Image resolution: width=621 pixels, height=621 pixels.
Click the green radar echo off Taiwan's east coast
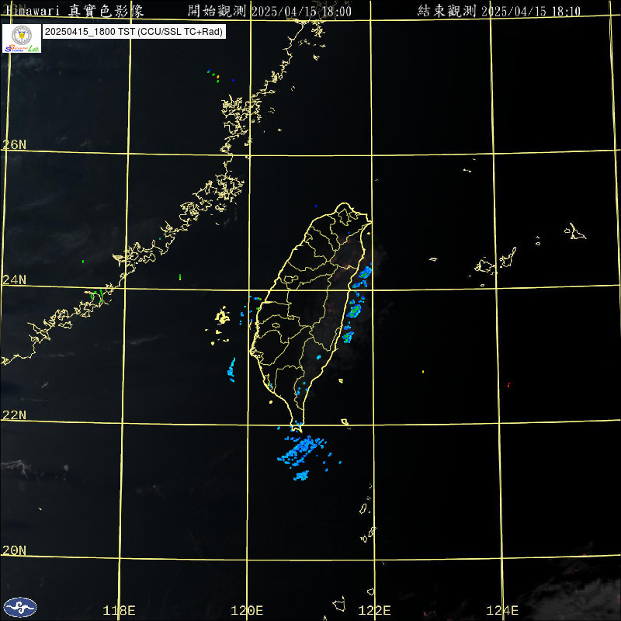coord(355,310)
